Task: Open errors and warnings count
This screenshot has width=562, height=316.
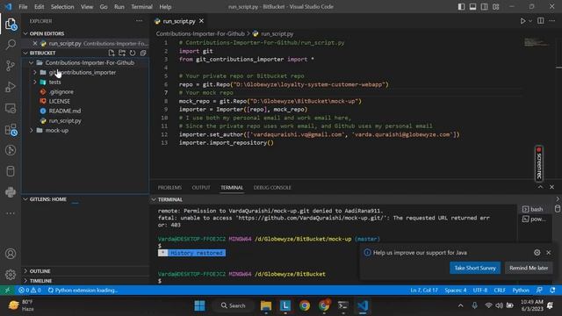Action: tap(30, 291)
